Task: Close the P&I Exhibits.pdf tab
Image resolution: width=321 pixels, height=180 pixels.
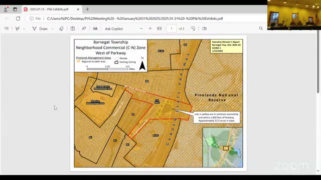Action: (78, 9)
